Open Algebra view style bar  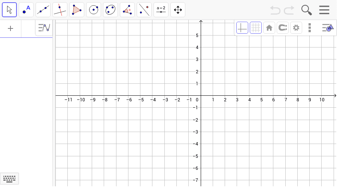44,28
